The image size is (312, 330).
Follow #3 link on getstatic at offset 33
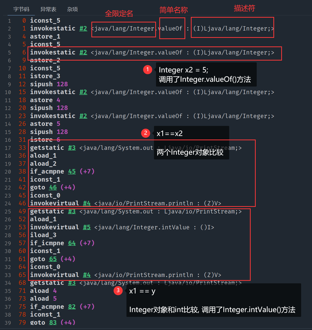click(x=72, y=148)
